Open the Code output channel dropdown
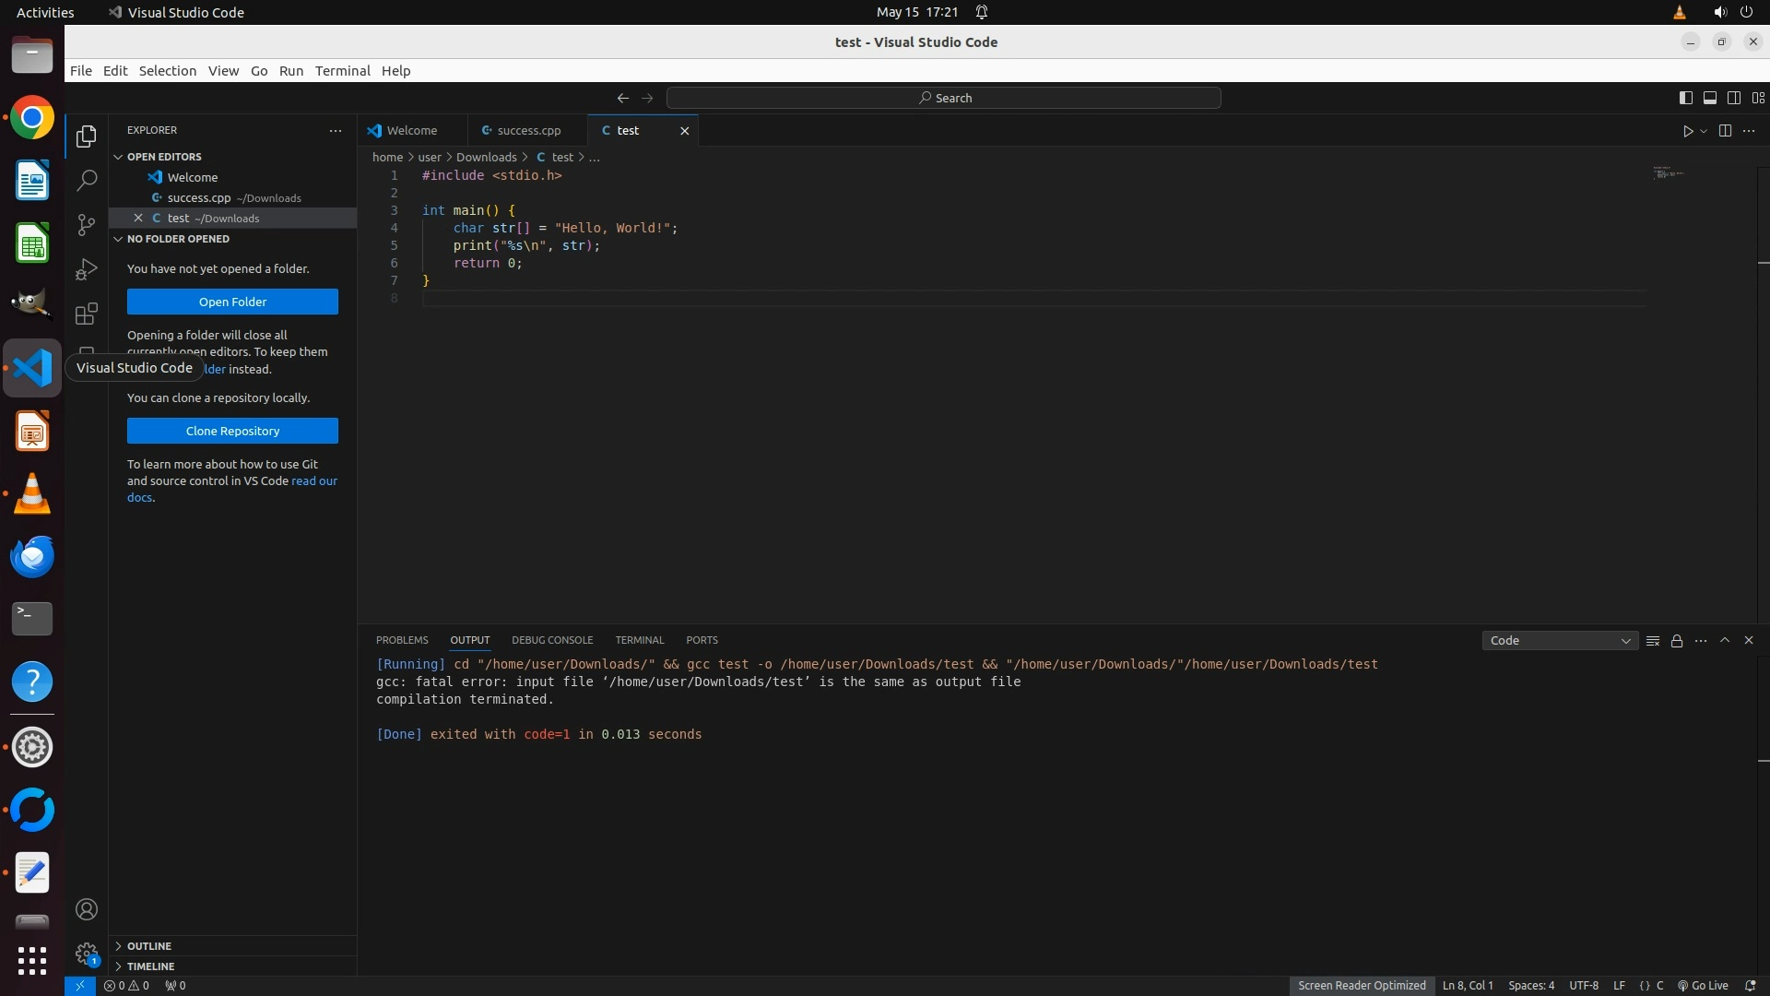The image size is (1770, 996). 1559,641
